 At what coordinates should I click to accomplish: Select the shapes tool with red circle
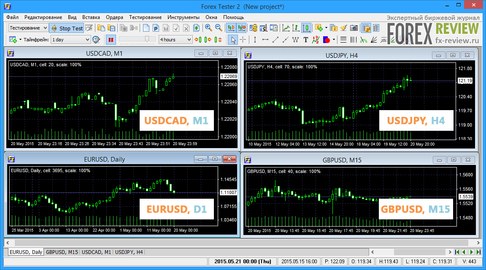pyautogui.click(x=326, y=40)
